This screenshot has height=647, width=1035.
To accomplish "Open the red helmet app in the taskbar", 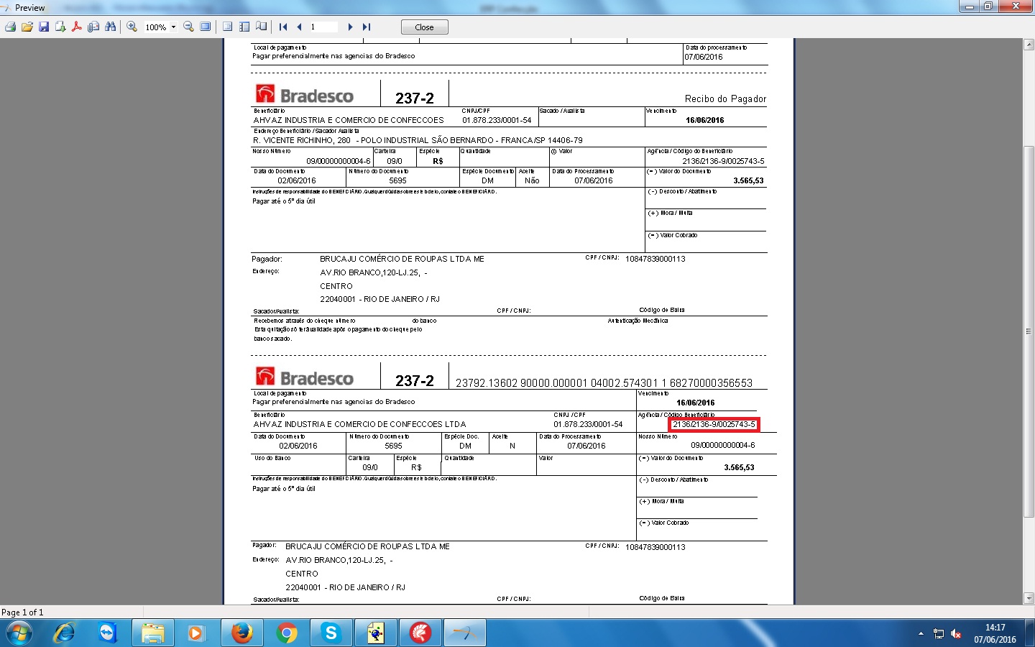I will [x=420, y=633].
